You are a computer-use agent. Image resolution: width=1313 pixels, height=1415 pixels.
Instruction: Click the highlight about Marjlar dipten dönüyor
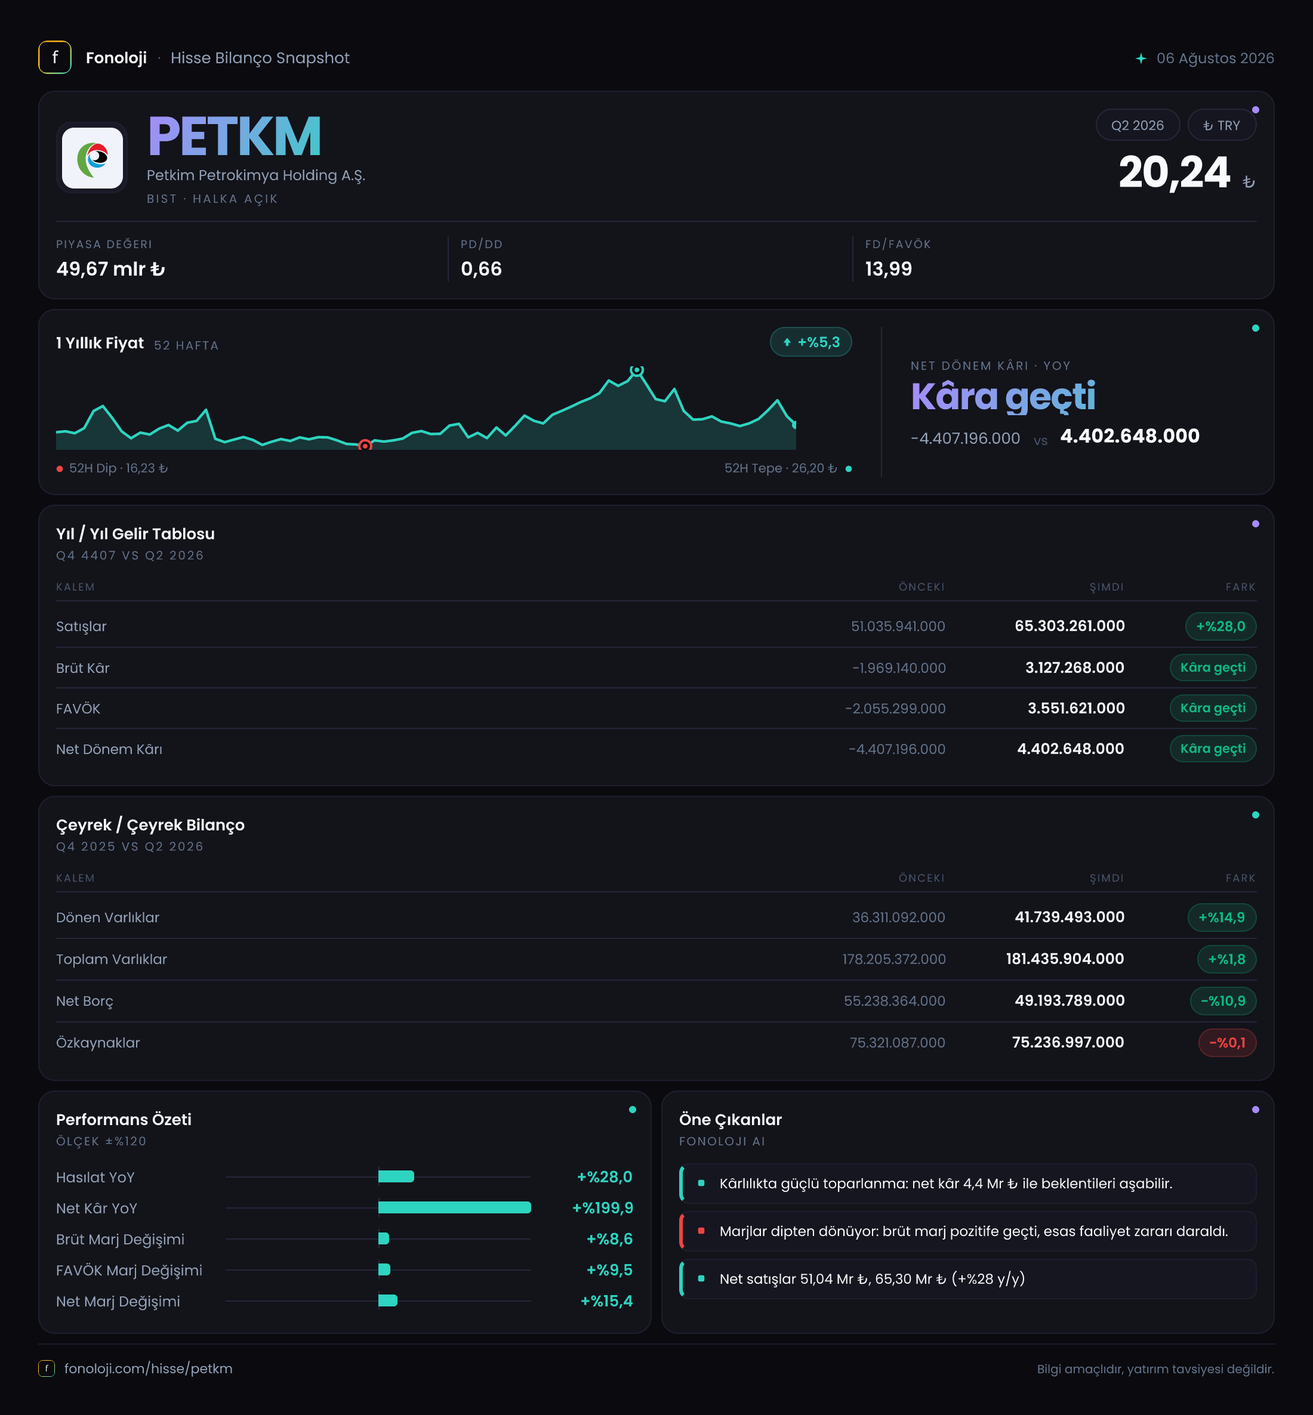click(967, 1231)
